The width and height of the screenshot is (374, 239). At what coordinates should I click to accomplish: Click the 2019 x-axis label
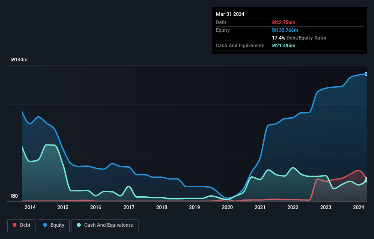[x=195, y=207]
